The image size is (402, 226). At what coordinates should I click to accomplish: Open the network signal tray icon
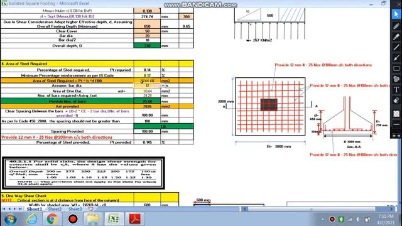coord(350,219)
